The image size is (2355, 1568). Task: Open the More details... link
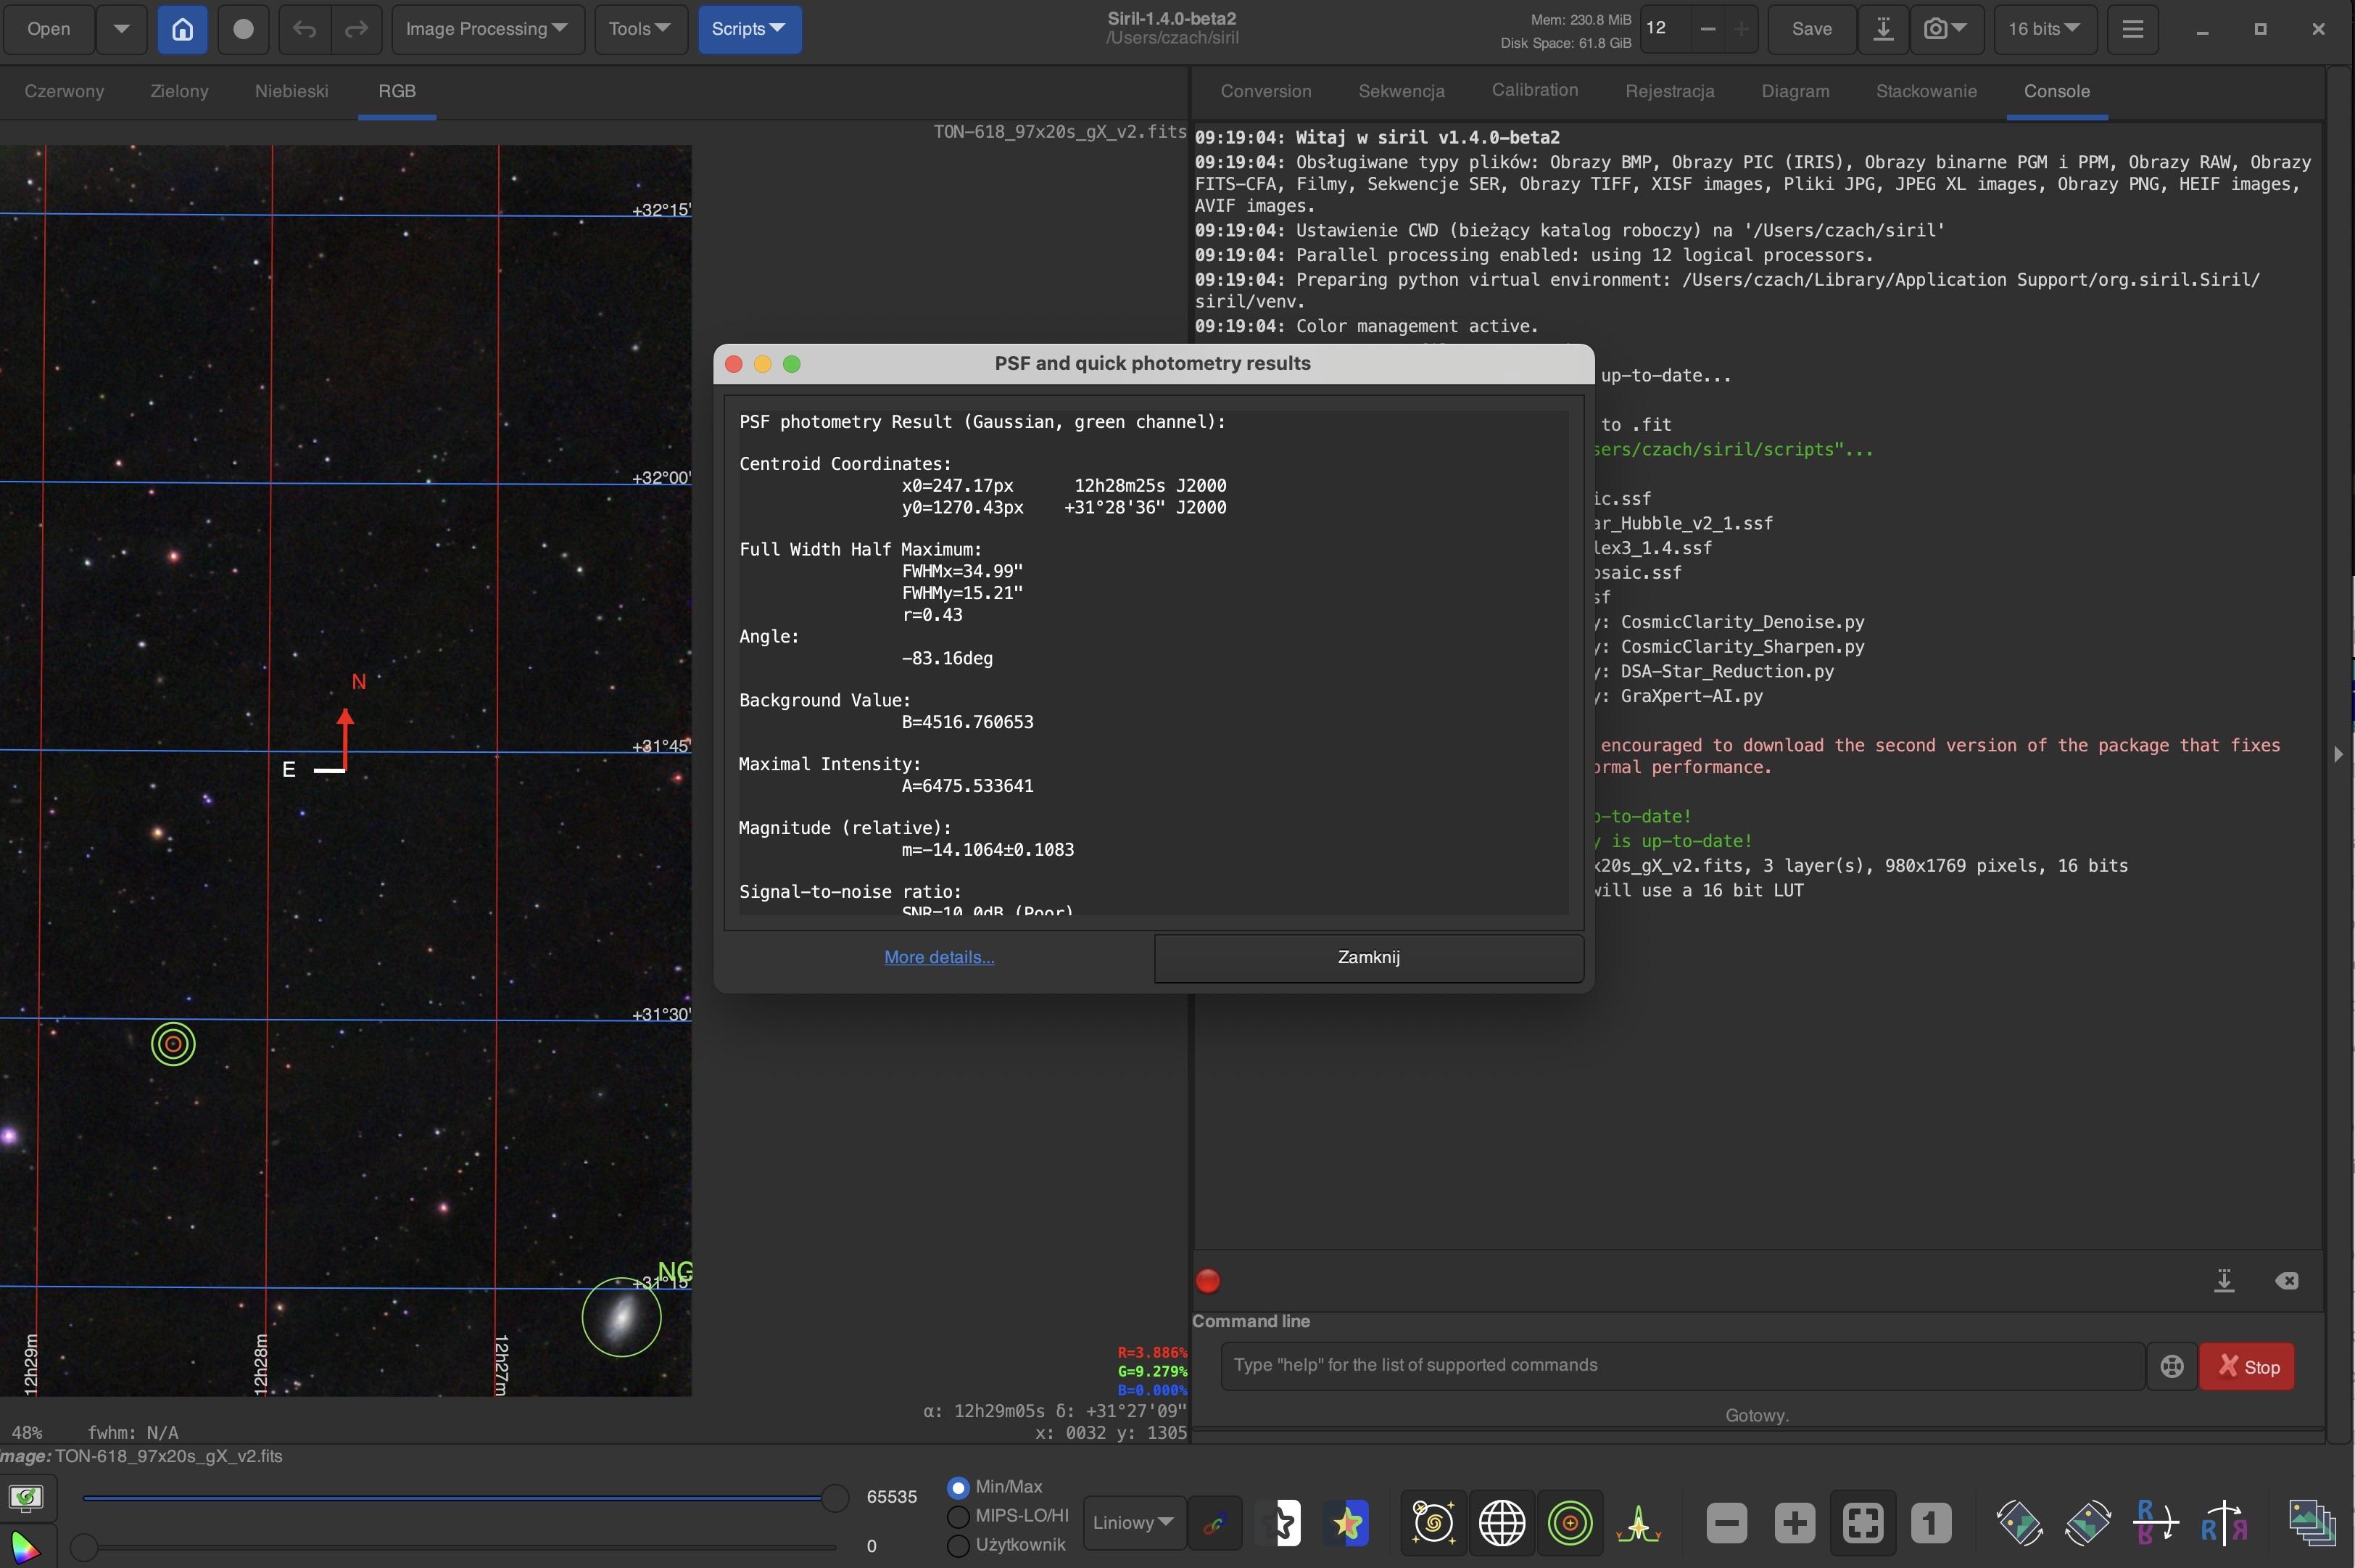click(x=939, y=957)
